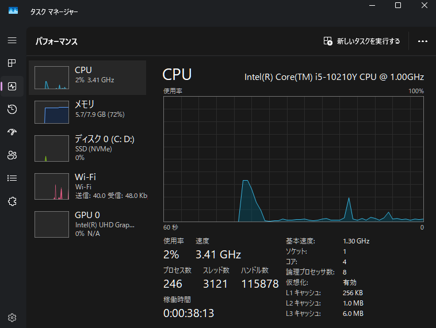Viewport: 436px width, 328px height.
Task: Click the Intel(R) UHD Grap... GPU name
Action: [105, 225]
